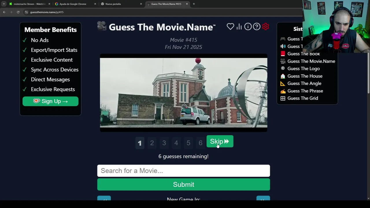Screen dimensions: 370x208
Task: Click the site info icon in address bar
Action: point(26,12)
